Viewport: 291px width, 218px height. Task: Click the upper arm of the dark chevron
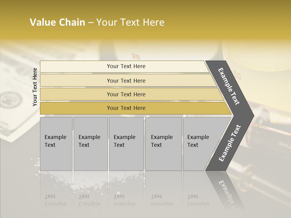[x=229, y=86]
